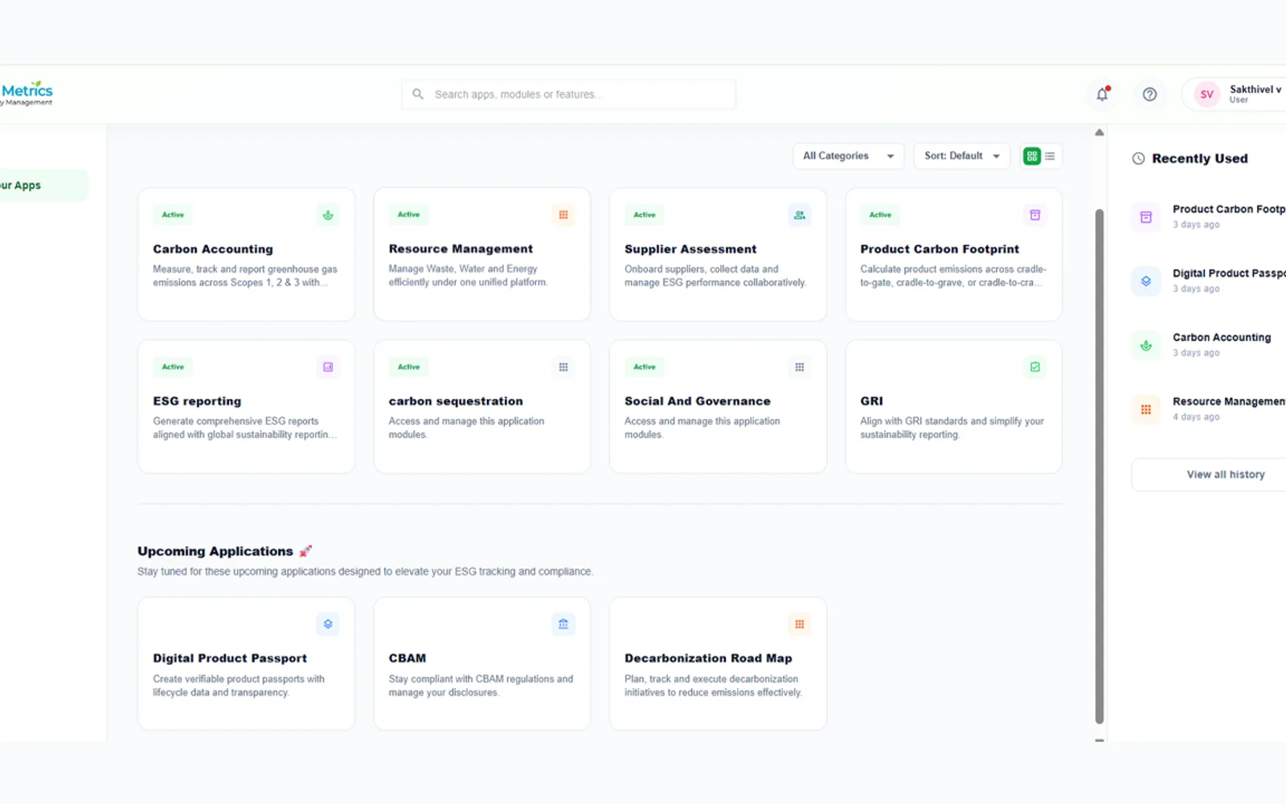Viewport: 1286px width, 804px height.
Task: Click the Metrics logo
Action: click(x=27, y=93)
